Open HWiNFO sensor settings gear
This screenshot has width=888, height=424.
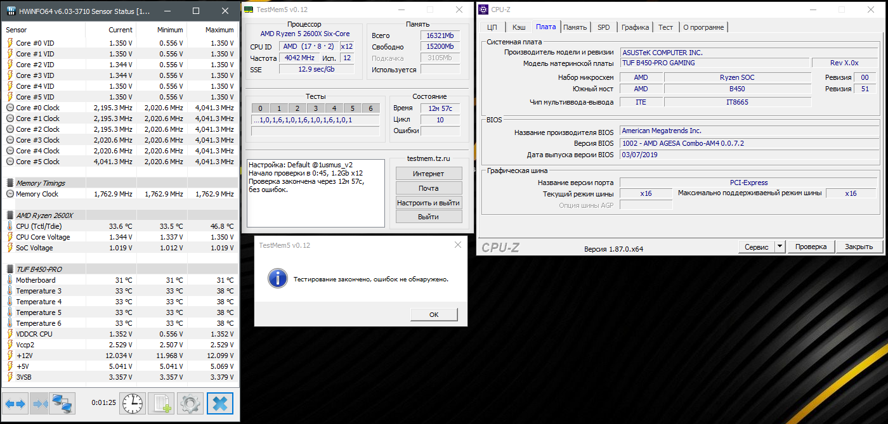coord(190,403)
